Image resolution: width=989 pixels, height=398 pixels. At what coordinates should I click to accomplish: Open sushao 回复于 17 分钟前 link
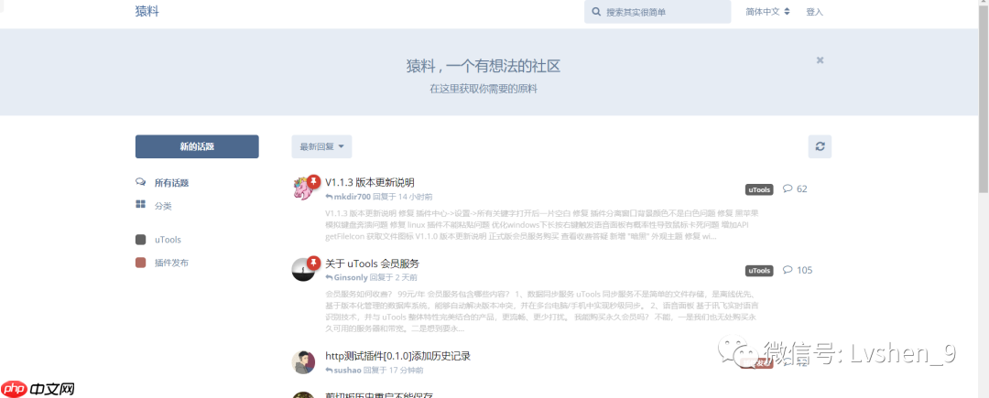[375, 371]
